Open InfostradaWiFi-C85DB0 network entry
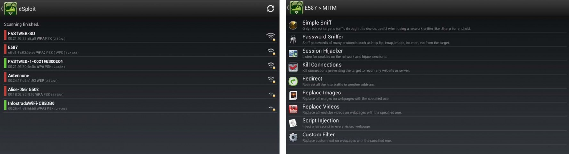The width and height of the screenshot is (569, 154). [x=140, y=106]
